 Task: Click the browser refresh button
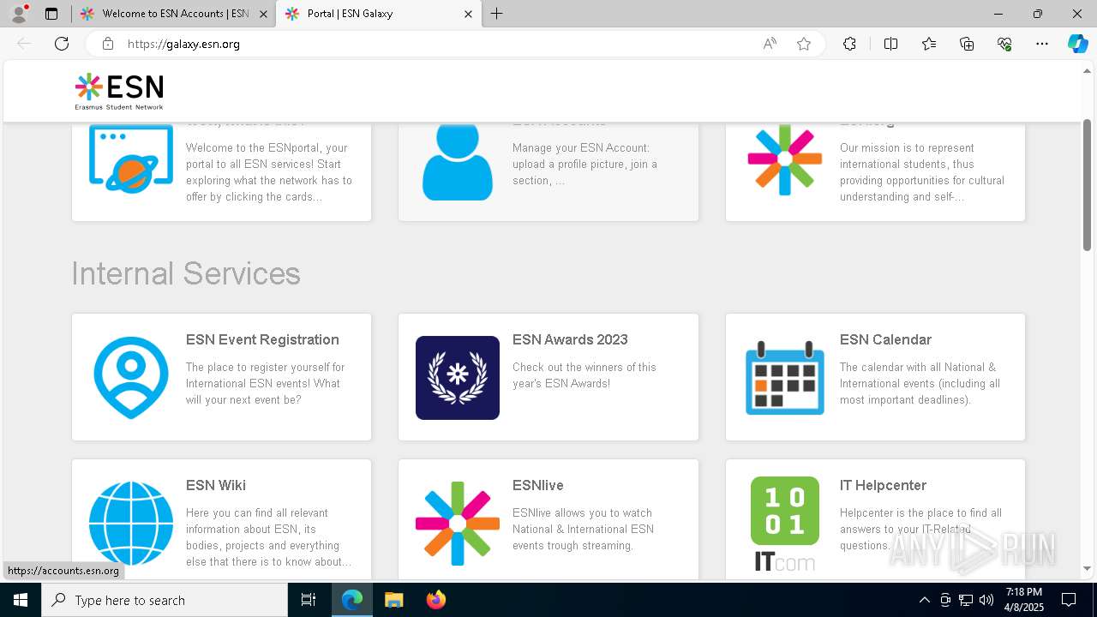point(62,44)
